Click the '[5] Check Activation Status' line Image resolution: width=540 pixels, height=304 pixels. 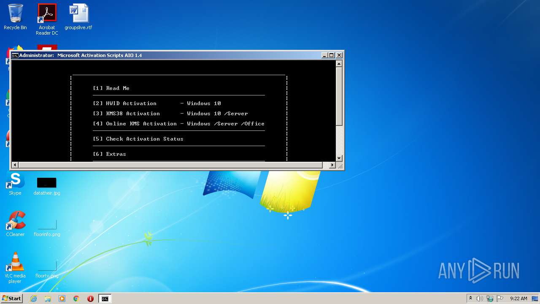(x=138, y=139)
